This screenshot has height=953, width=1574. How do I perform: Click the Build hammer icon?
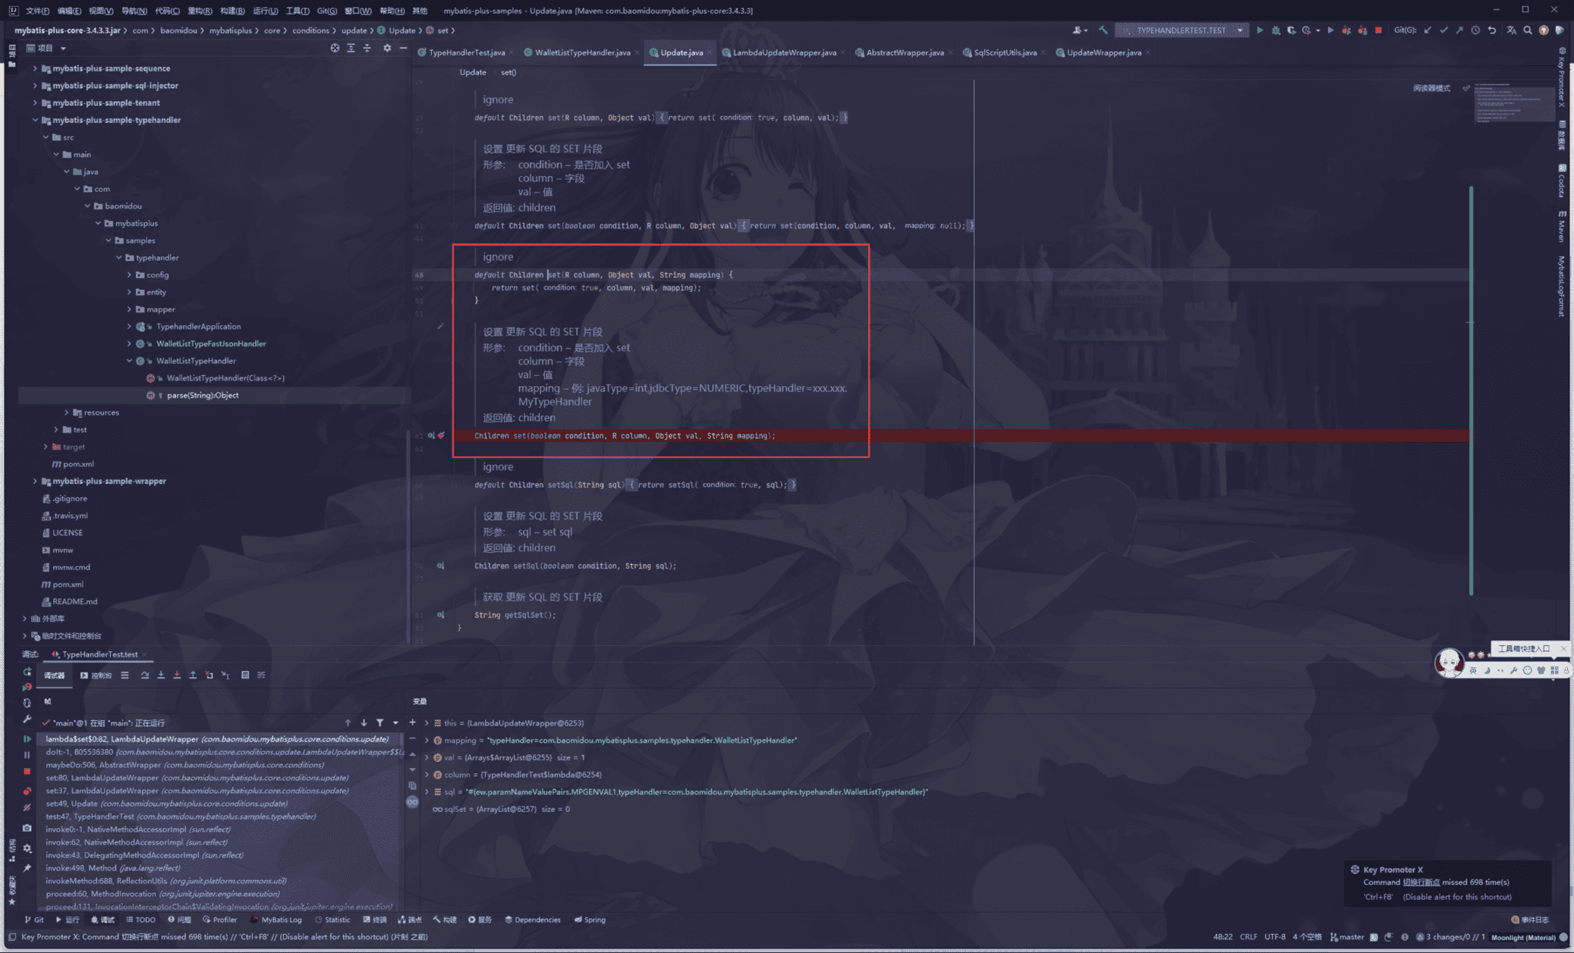tap(1103, 30)
